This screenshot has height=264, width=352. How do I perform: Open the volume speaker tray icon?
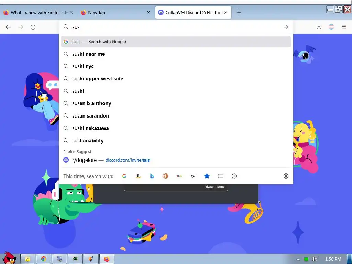pos(314,259)
